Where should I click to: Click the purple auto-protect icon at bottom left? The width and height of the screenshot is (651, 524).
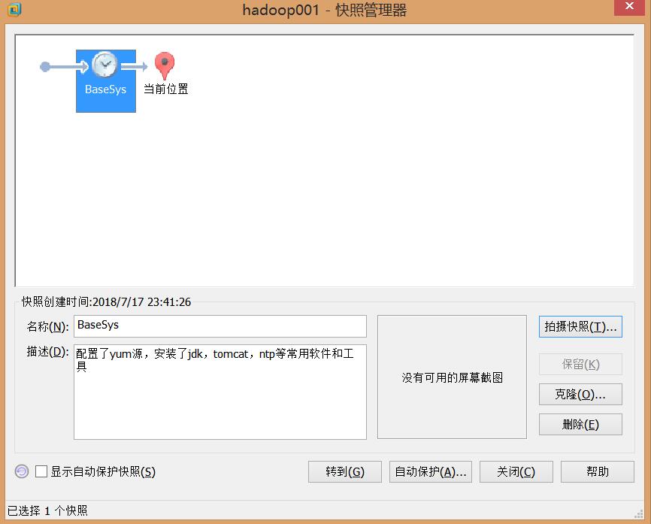pyautogui.click(x=22, y=471)
